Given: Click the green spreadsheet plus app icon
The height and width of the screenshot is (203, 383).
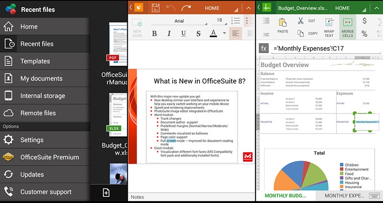Looking at the screenshot, I should pos(267,8).
